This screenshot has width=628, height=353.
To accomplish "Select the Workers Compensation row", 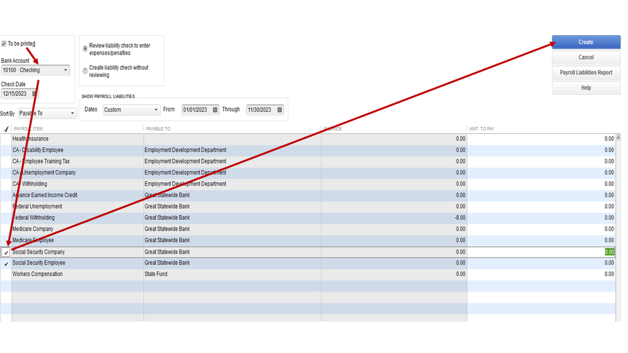I will (x=307, y=274).
